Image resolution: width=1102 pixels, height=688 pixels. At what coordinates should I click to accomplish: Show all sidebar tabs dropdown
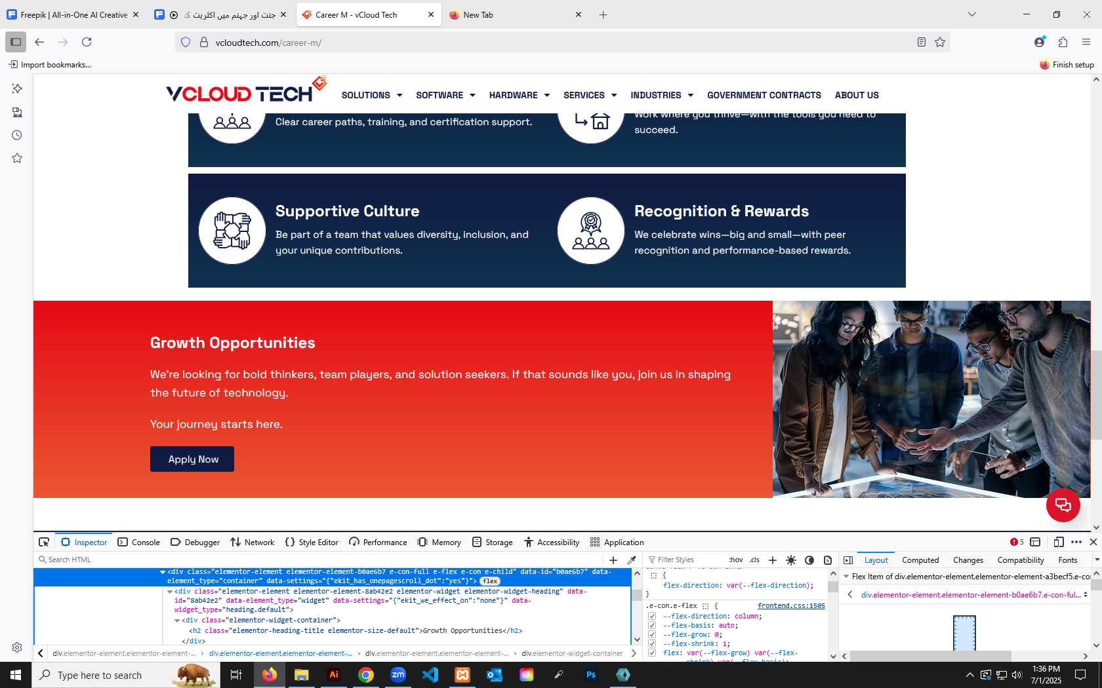(1096, 560)
